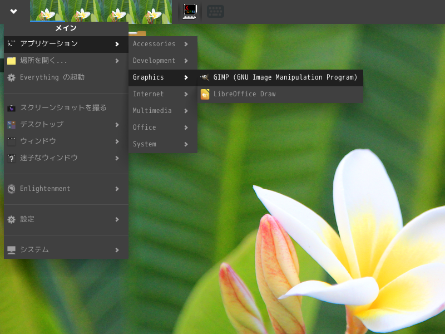Select 場所を開く... menu entry
The height and width of the screenshot is (334, 445).
pyautogui.click(x=66, y=61)
